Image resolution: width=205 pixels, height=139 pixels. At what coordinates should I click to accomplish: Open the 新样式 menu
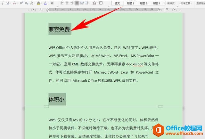point(172,3)
